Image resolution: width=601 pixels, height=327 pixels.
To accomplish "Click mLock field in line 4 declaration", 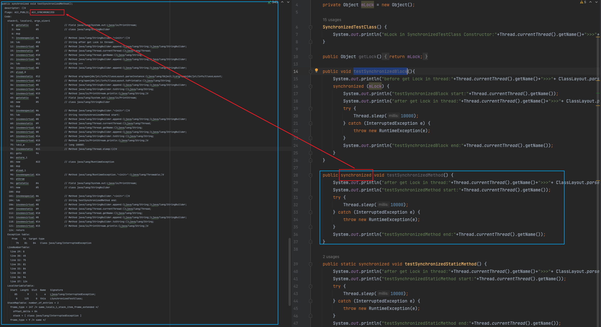I will point(367,5).
